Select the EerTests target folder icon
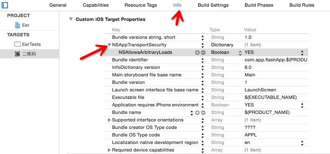This screenshot has height=154, width=330. [18, 44]
